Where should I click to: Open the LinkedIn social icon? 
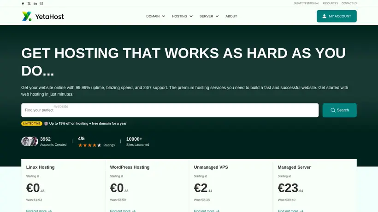[35, 3]
